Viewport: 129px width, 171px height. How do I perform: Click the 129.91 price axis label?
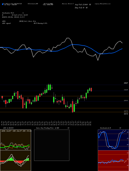(126, 101)
